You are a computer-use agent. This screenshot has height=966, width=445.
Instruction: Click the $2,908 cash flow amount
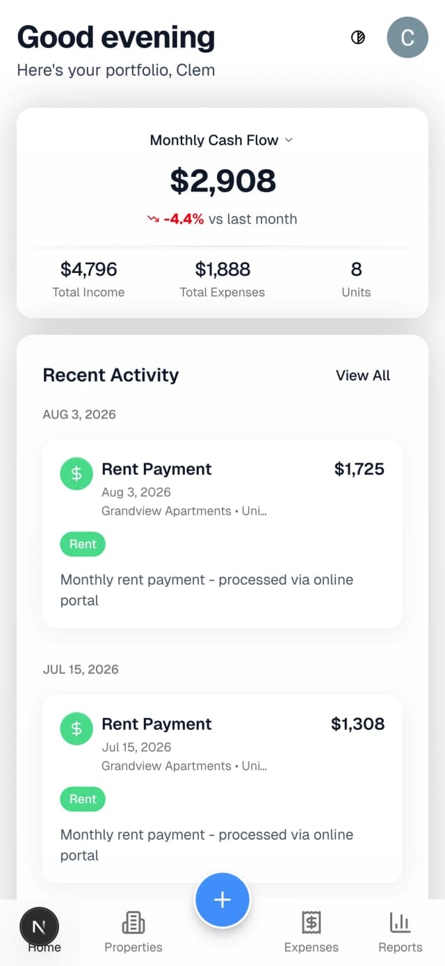coord(222,180)
